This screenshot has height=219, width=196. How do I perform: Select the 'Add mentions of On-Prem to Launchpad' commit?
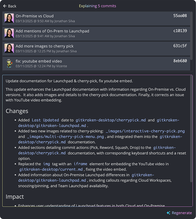pyautogui.click(x=96, y=33)
